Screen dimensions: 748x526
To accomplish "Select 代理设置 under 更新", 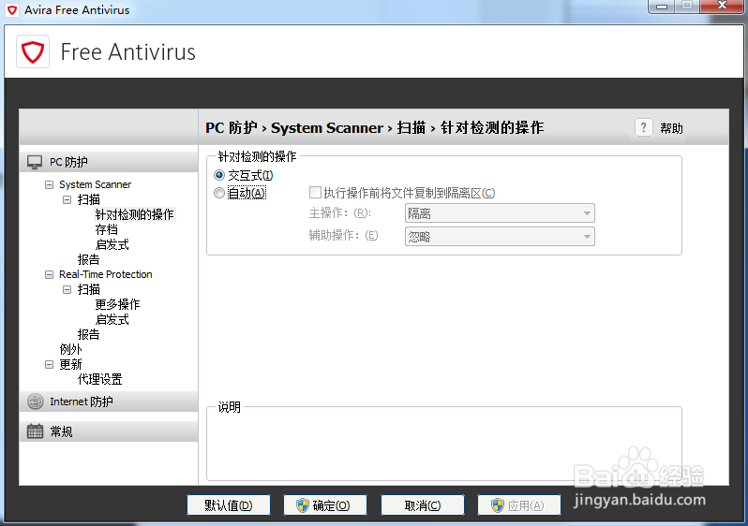I will (100, 379).
